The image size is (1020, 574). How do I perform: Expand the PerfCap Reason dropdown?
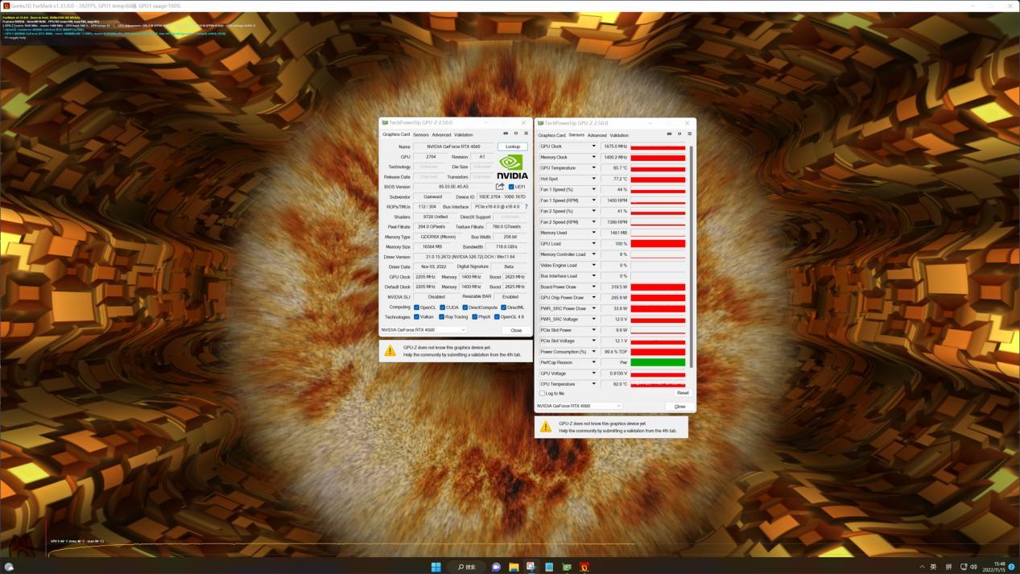[594, 362]
